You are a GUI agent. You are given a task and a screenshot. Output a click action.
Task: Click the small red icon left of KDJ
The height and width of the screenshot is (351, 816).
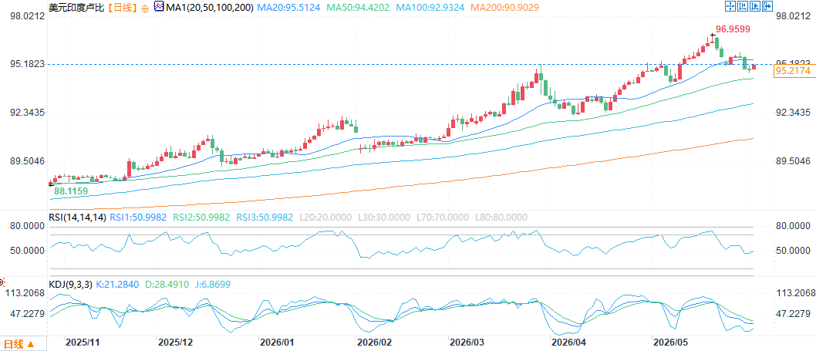[2, 283]
